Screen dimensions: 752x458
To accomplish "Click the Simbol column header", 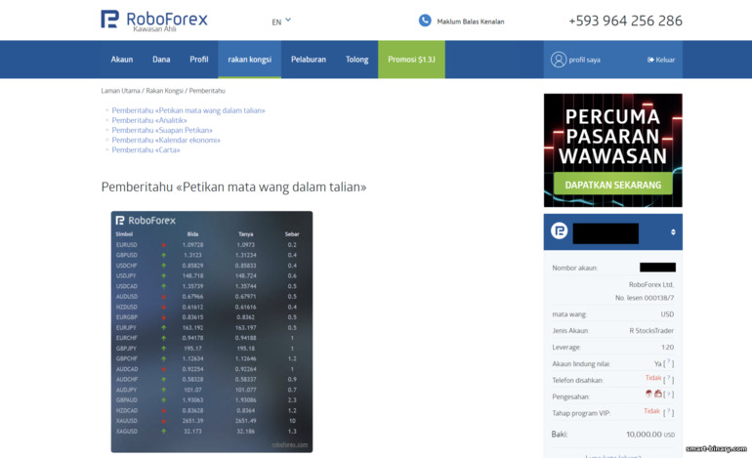I will tap(124, 234).
